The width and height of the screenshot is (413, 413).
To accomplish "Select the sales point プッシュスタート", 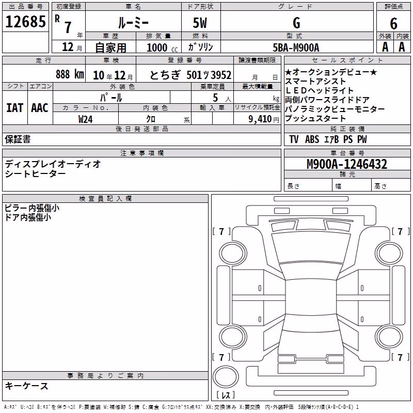I will 315,118.
